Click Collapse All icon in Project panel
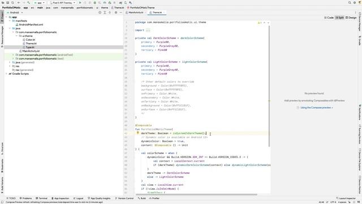The height and width of the screenshot is (204, 362). coord(110,12)
